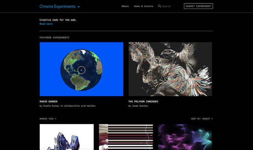Open the Polygon Shredder thumbnail
The image size is (253, 150).
coord(170,69)
